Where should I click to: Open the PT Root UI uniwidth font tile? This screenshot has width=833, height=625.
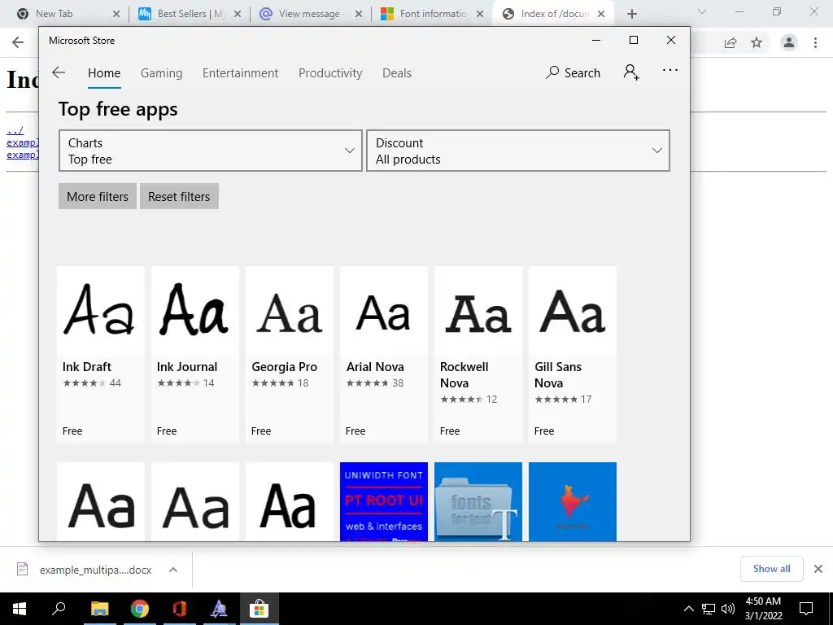point(384,501)
